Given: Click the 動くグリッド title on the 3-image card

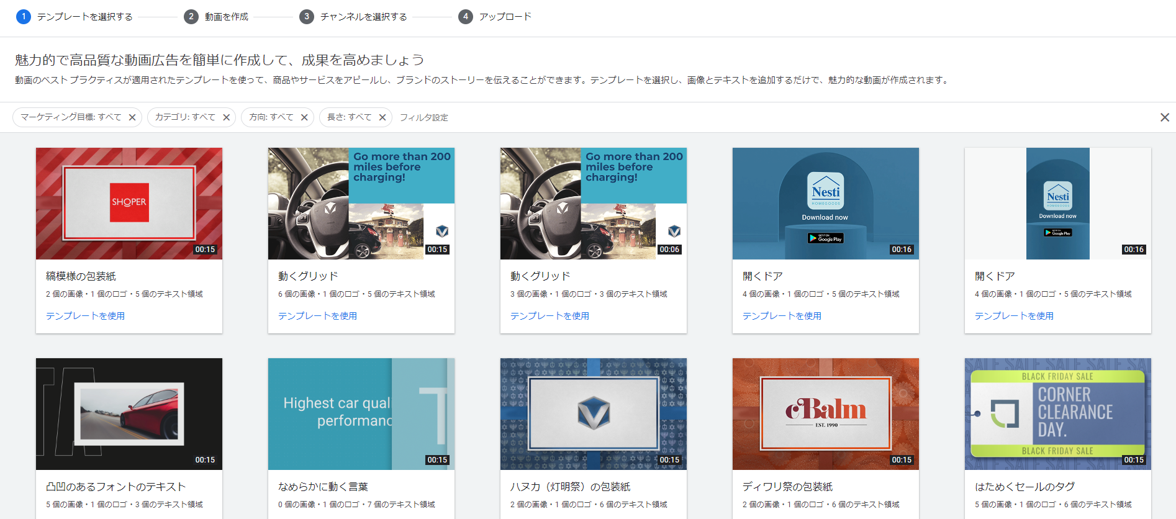Looking at the screenshot, I should [540, 276].
